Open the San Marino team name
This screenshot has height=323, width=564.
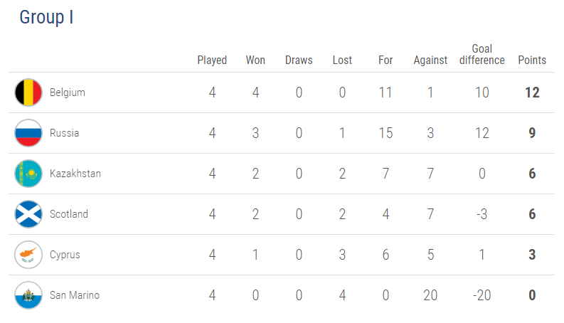[x=75, y=295]
